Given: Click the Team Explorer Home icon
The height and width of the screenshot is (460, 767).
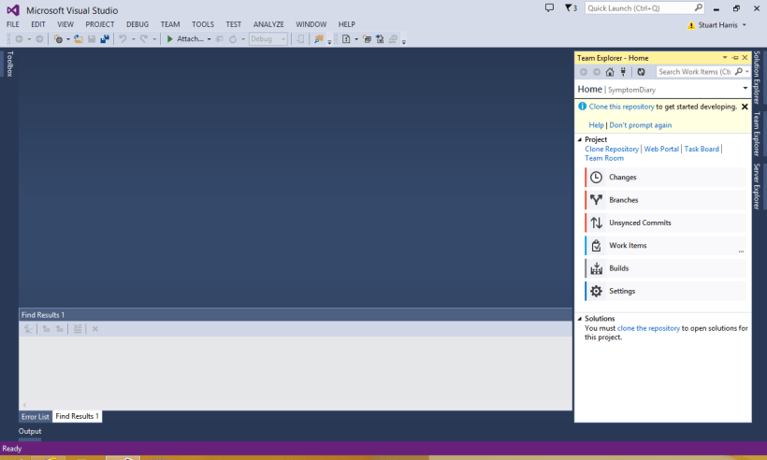Looking at the screenshot, I should click(x=610, y=72).
